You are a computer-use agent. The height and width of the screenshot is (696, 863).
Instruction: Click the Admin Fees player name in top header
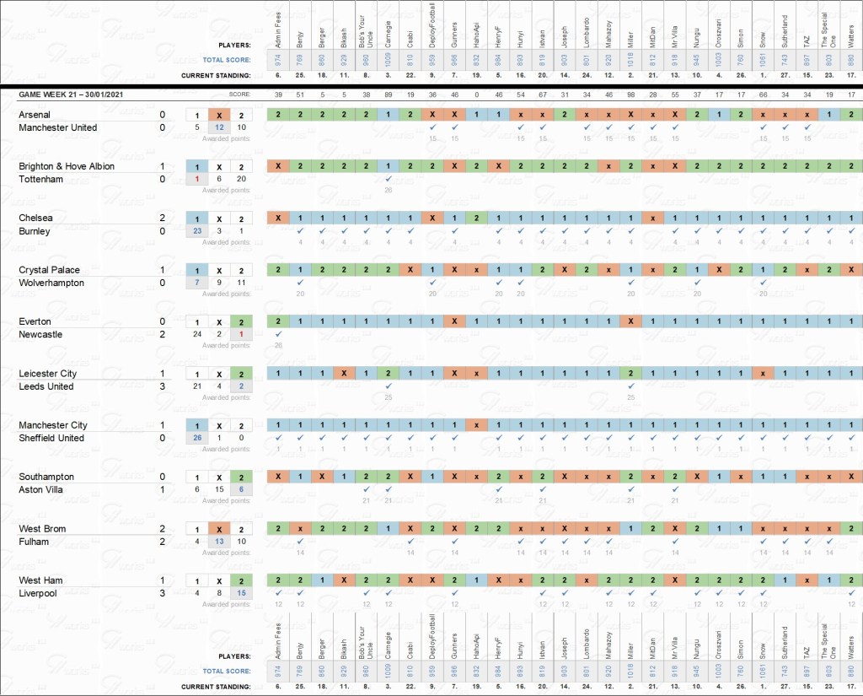278,27
